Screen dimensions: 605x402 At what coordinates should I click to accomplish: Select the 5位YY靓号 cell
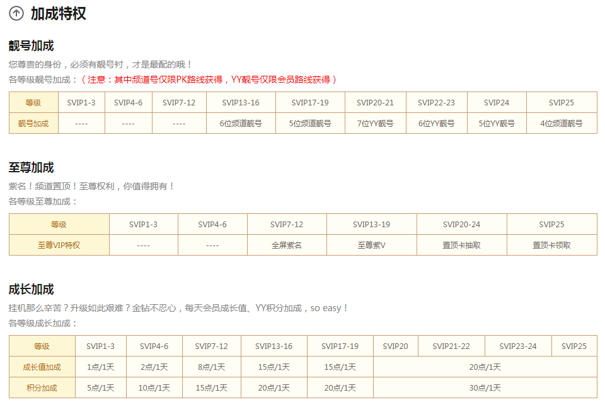pyautogui.click(x=497, y=123)
